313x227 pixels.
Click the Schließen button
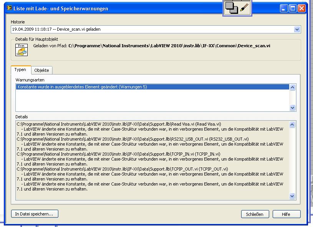tap(255, 214)
